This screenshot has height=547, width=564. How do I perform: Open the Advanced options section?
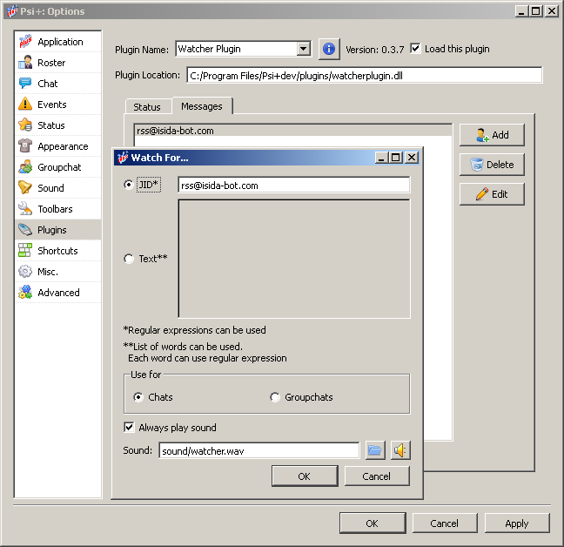click(58, 293)
